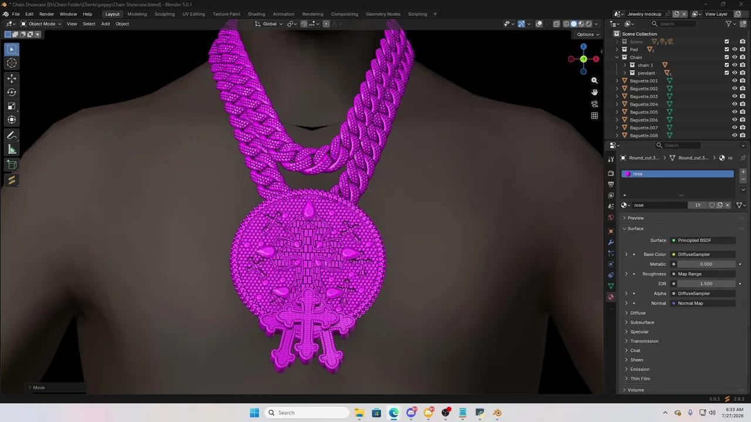Open the Tool properties tab
The width and height of the screenshot is (751, 422).
coord(611,159)
